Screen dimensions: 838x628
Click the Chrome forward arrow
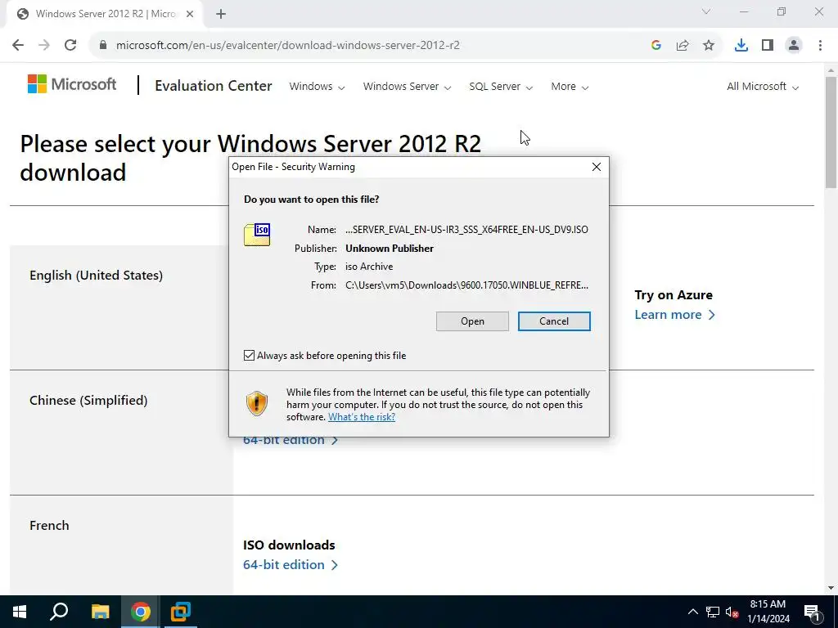tap(44, 45)
